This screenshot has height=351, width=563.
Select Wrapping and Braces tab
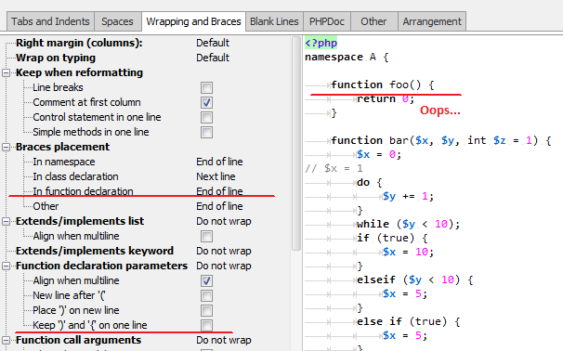[193, 21]
